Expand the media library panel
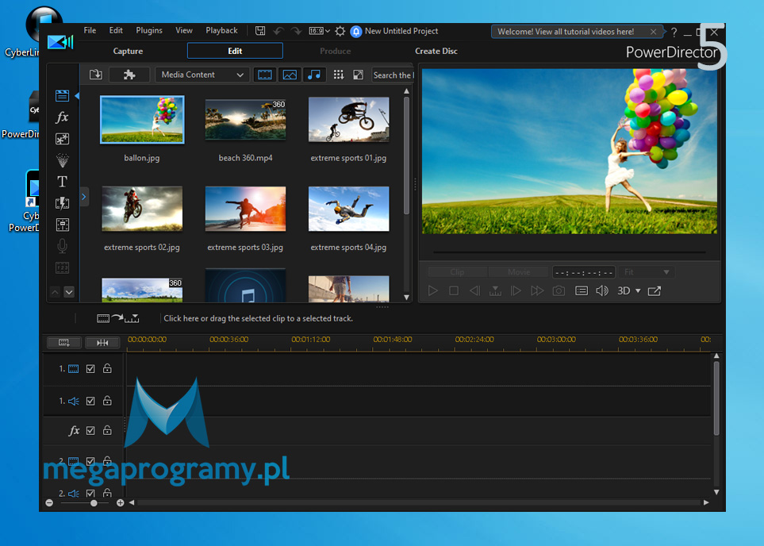764x546 pixels. 358,75
